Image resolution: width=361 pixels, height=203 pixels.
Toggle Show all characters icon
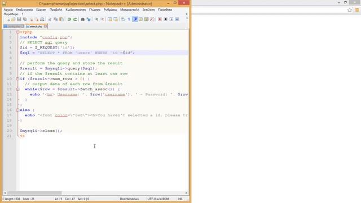coord(129,19)
